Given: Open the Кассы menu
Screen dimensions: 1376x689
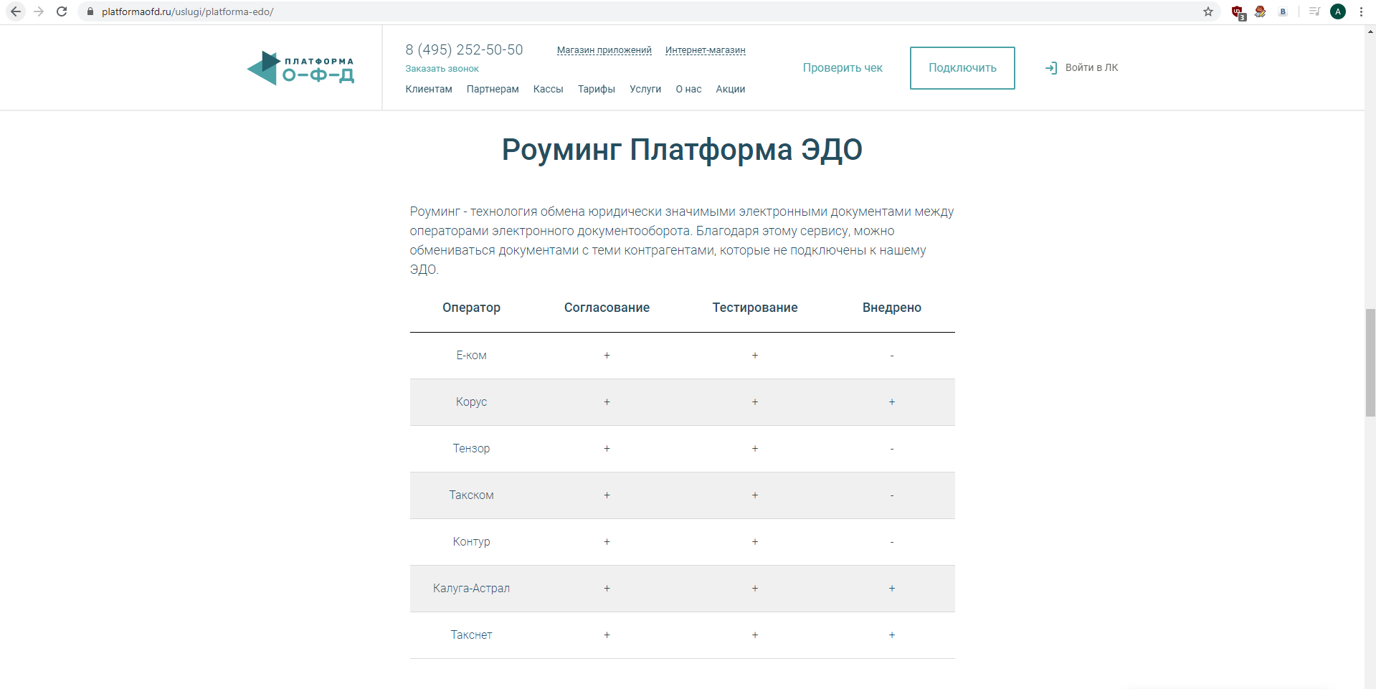Looking at the screenshot, I should point(549,89).
